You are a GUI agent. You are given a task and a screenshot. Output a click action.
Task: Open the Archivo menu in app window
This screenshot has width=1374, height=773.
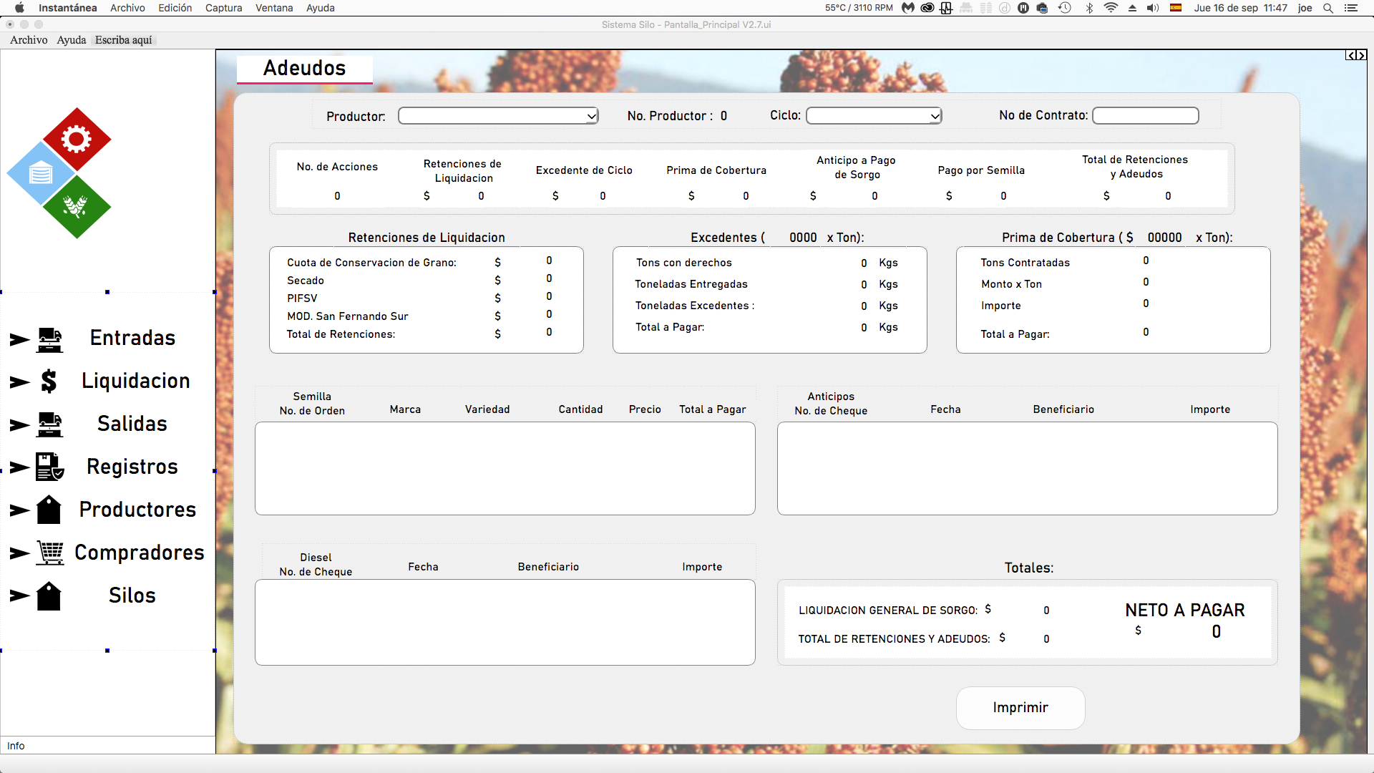tap(29, 40)
